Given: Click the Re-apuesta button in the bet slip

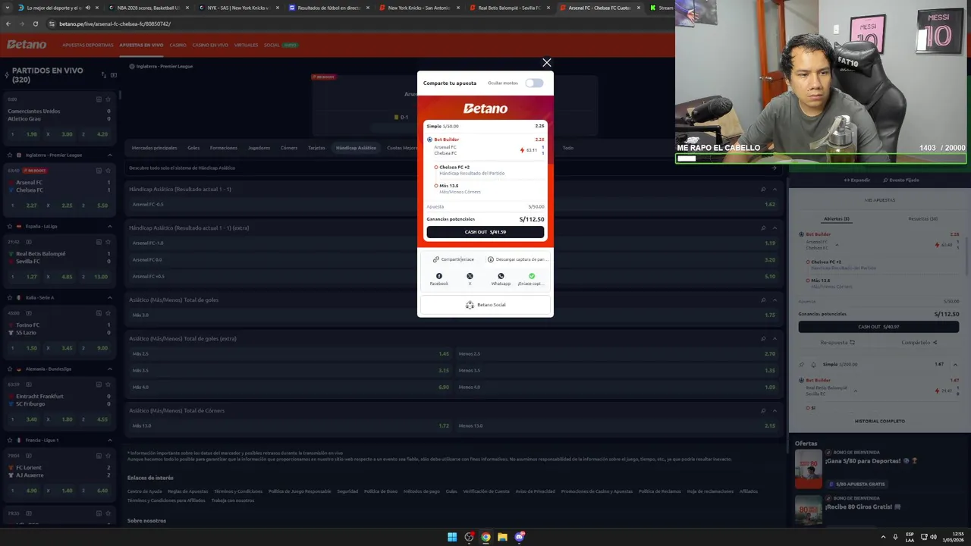Looking at the screenshot, I should pos(837,342).
